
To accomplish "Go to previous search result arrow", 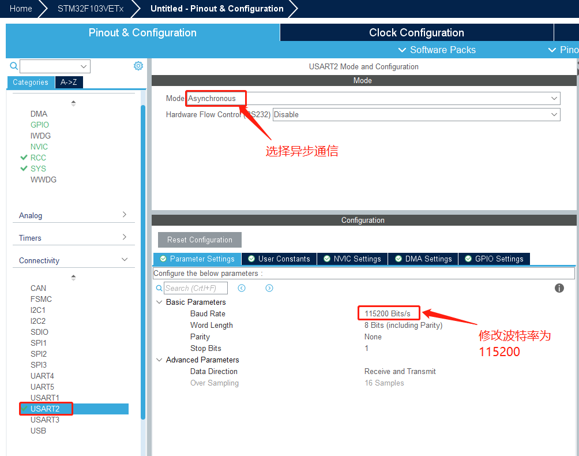I will (x=242, y=288).
